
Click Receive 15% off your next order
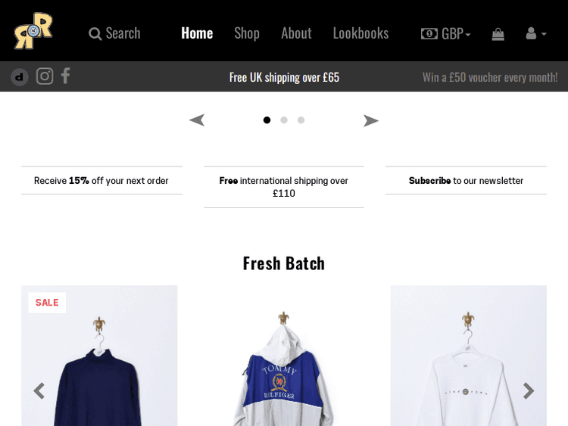pos(101,181)
